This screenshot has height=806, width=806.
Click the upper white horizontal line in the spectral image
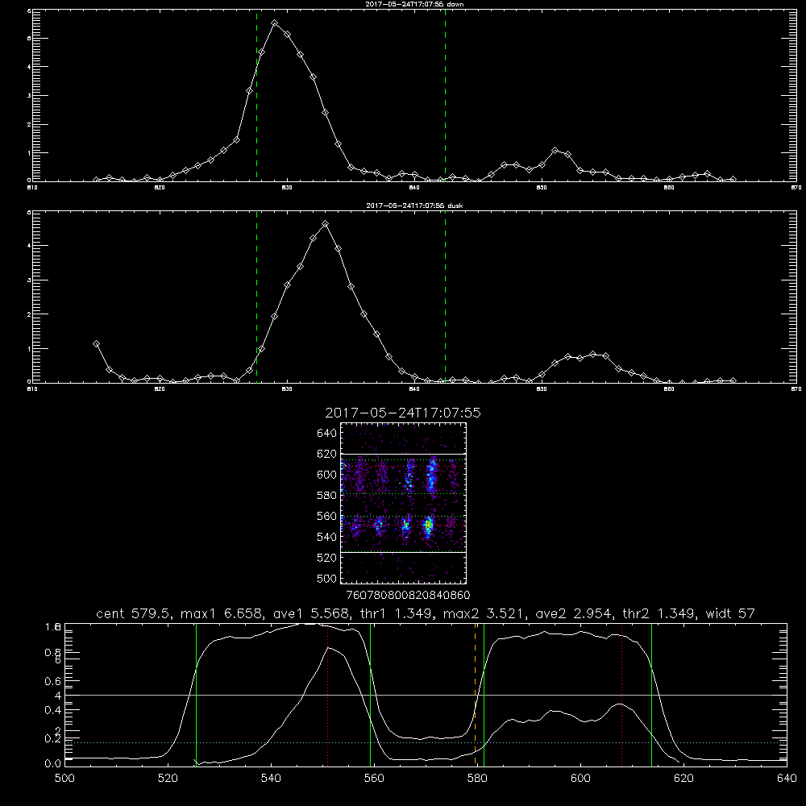[x=403, y=454]
